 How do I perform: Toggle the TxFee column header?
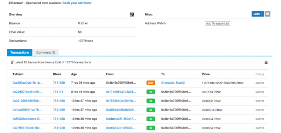pos(260,74)
